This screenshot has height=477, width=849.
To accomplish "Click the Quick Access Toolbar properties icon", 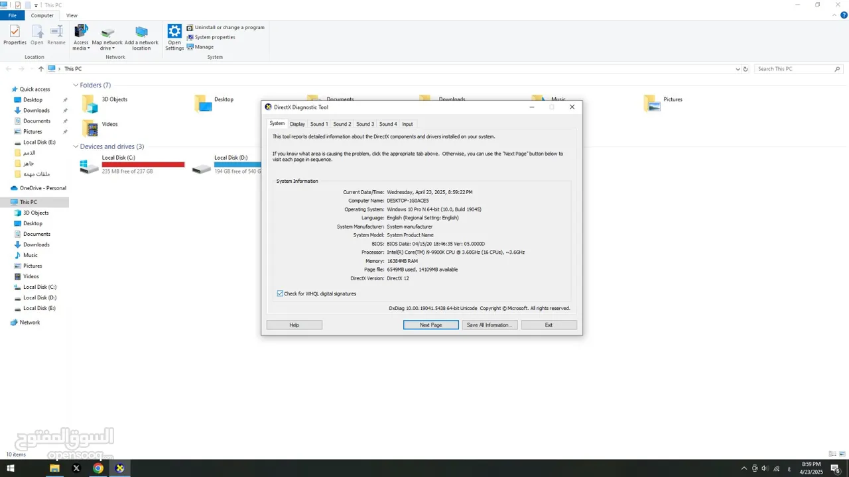I will tap(18, 5).
